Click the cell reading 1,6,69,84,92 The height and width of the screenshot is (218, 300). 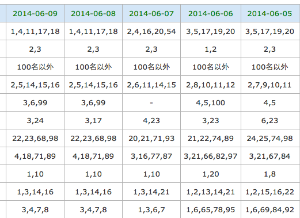pyautogui.click(x=269, y=209)
